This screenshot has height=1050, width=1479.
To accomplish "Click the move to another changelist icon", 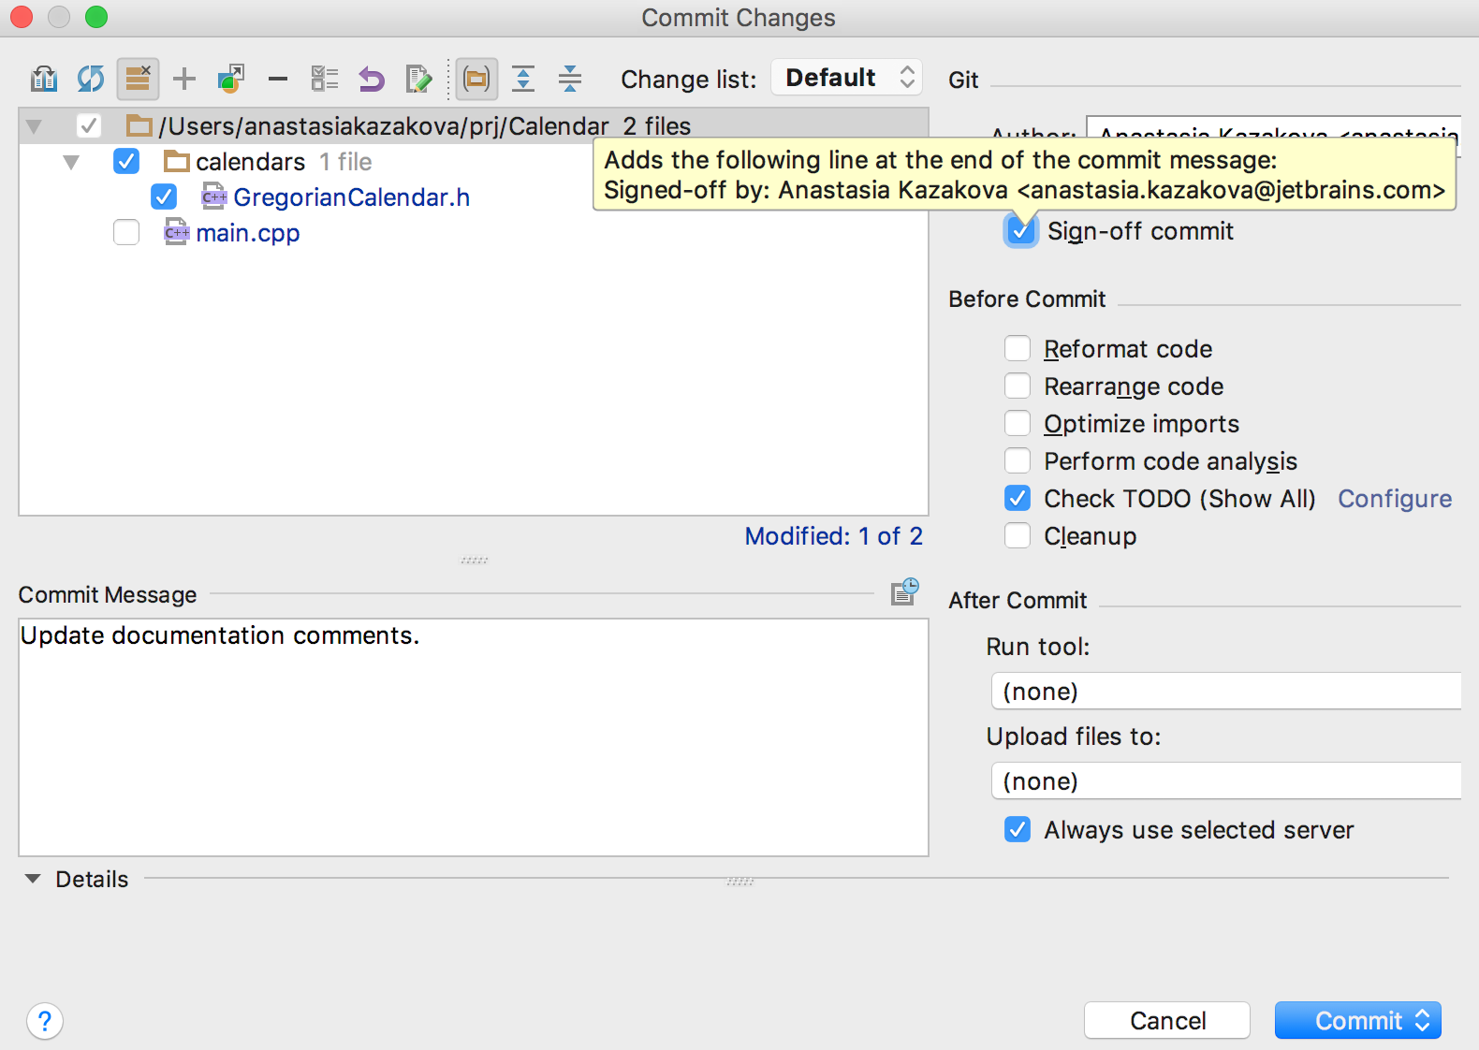I will point(231,79).
